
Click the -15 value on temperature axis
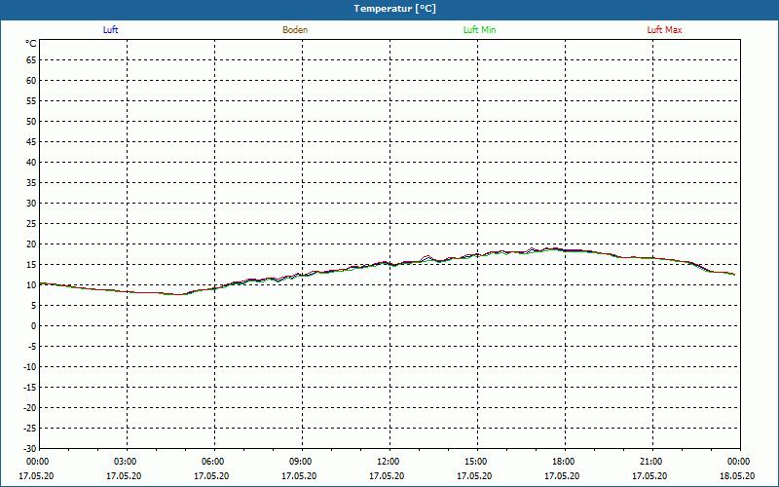tap(30, 388)
